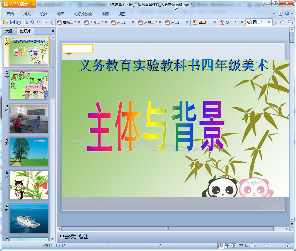This screenshot has width=296, height=251.
Task: Open the 插入 ribbon tab
Action: tap(27, 14)
